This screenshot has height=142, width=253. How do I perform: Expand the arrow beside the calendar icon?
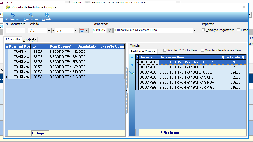[87, 30]
